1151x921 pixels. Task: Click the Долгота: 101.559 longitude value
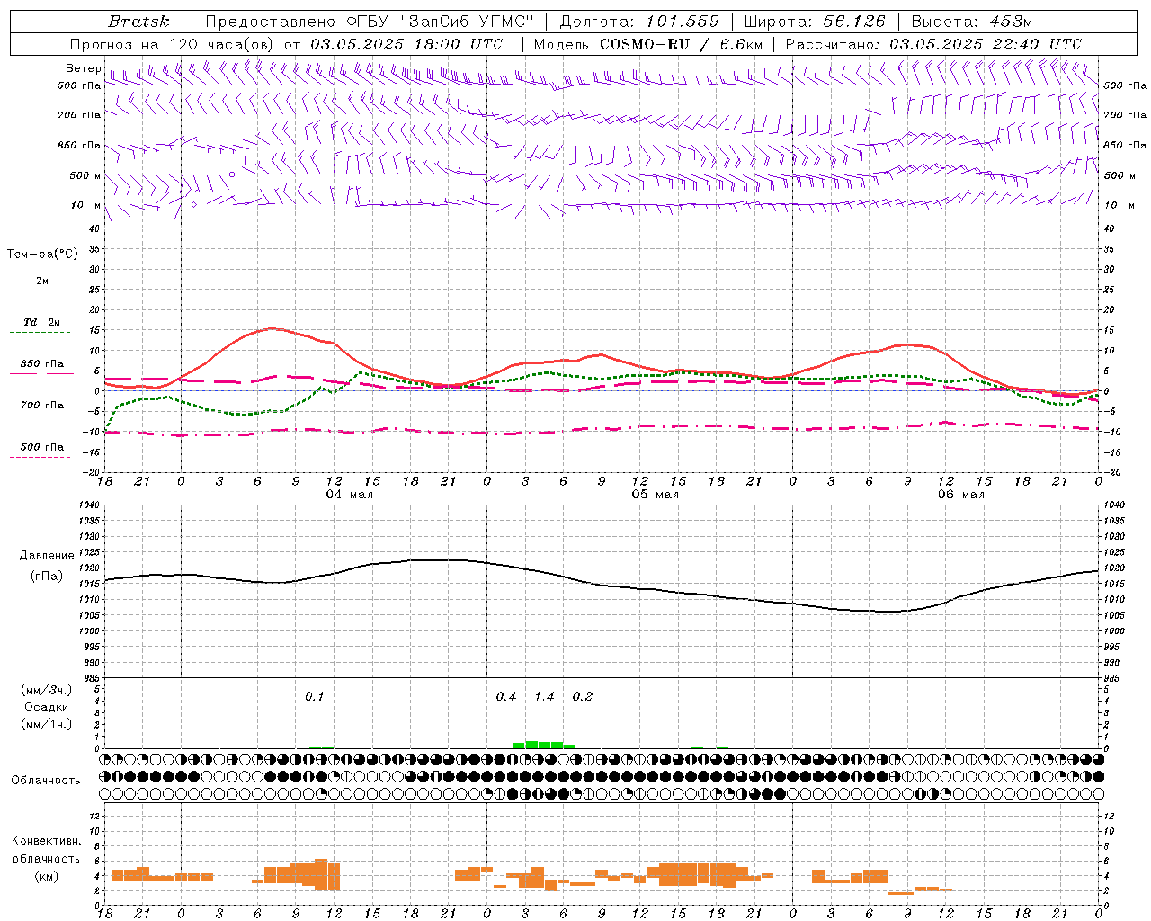(x=639, y=22)
